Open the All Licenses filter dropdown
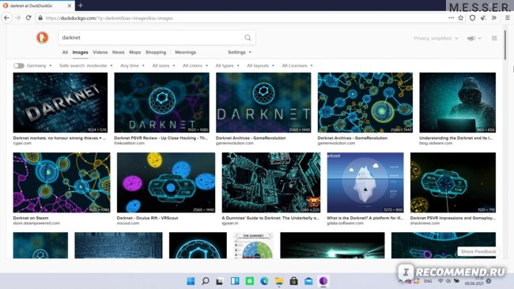The image size is (514, 289). click(297, 66)
